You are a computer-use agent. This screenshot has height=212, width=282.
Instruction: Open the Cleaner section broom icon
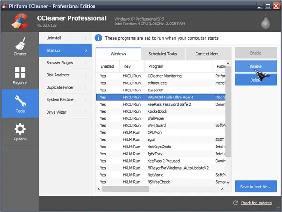pyautogui.click(x=20, y=43)
